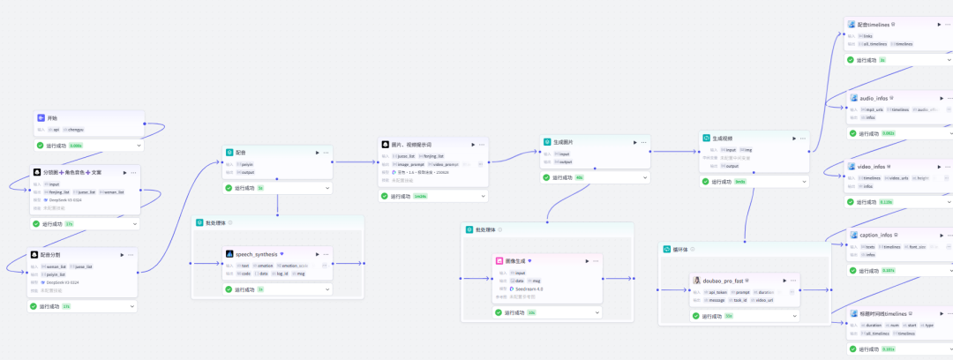Click the 图像生成 node icon
The width and height of the screenshot is (953, 360).
(x=499, y=261)
